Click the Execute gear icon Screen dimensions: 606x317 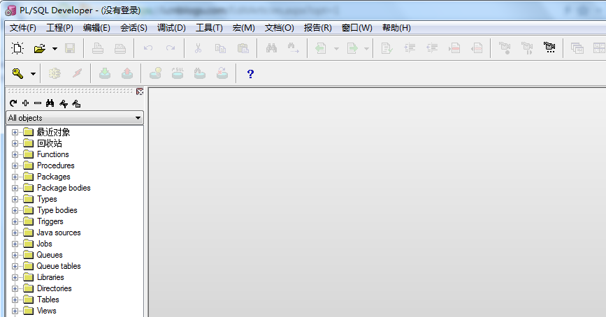tap(55, 73)
